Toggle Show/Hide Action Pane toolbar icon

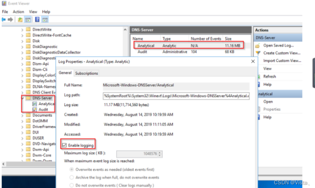coord(45,20)
